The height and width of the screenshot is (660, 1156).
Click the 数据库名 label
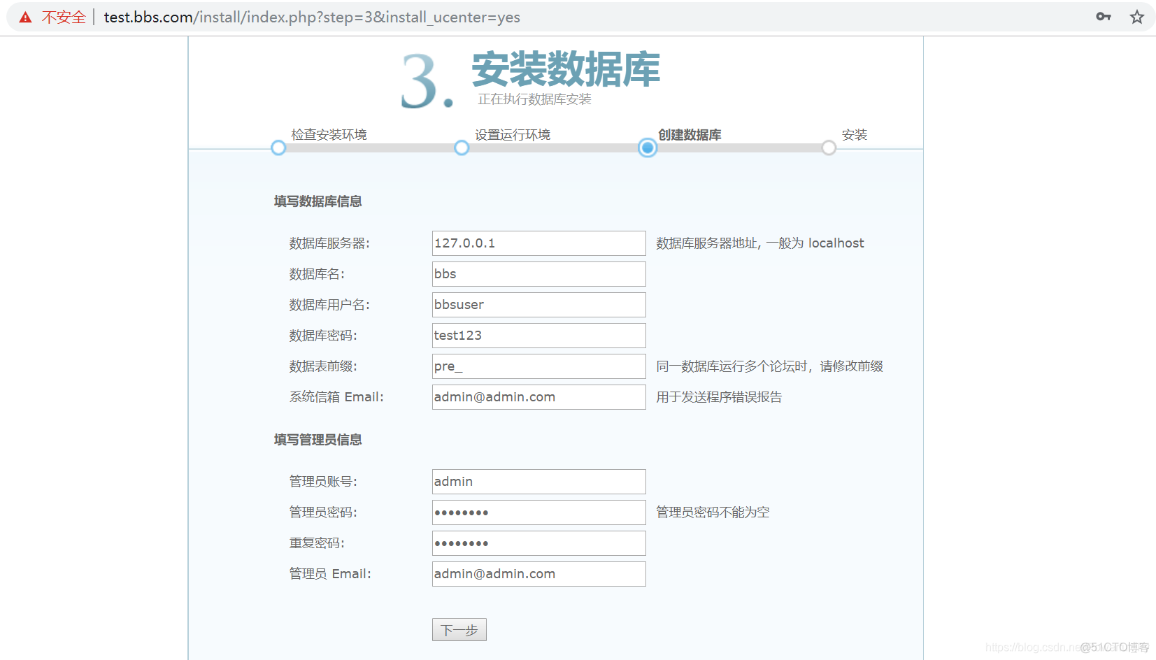[x=317, y=274]
